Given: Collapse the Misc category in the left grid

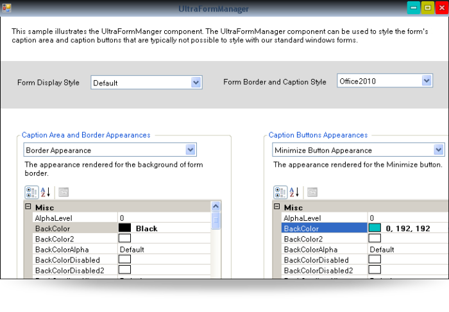Looking at the screenshot, I should click(x=28, y=207).
